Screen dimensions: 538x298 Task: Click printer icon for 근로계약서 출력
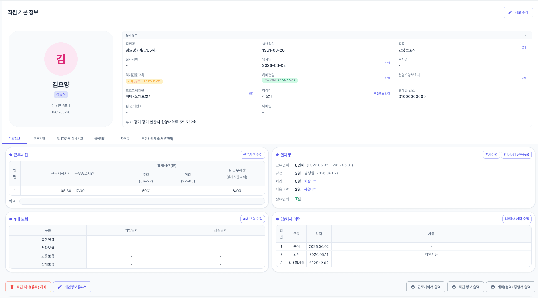413,287
